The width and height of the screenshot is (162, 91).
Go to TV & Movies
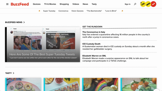(x=50, y=4)
